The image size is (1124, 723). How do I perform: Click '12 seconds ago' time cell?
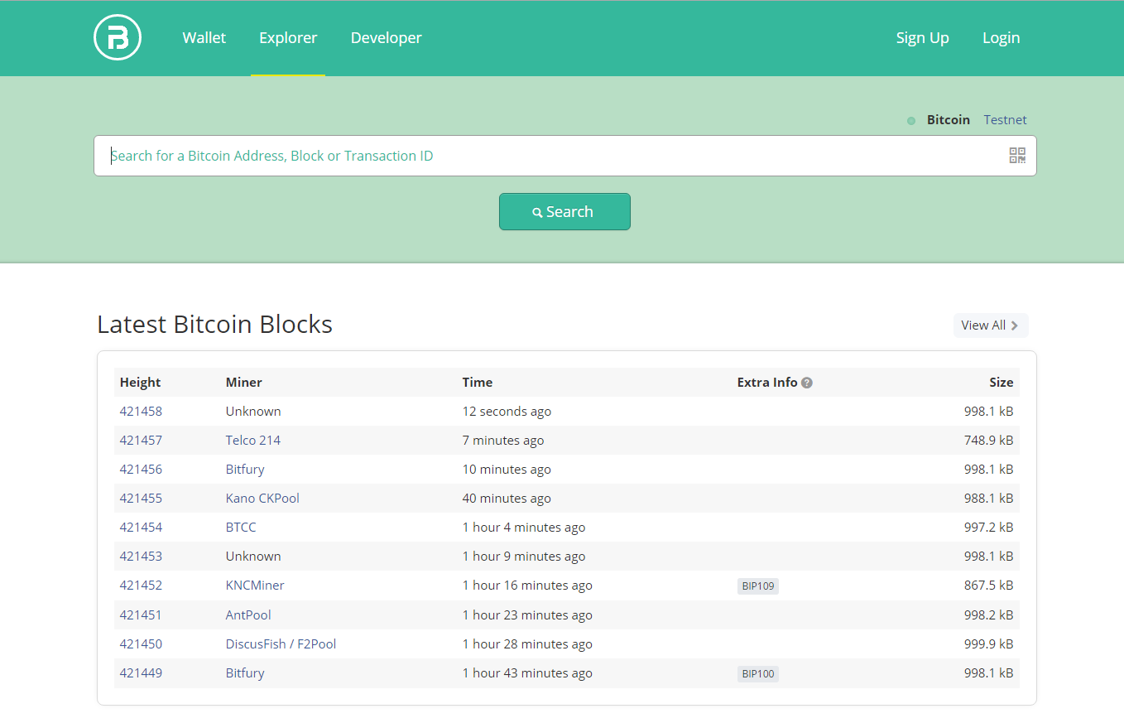[x=507, y=412]
